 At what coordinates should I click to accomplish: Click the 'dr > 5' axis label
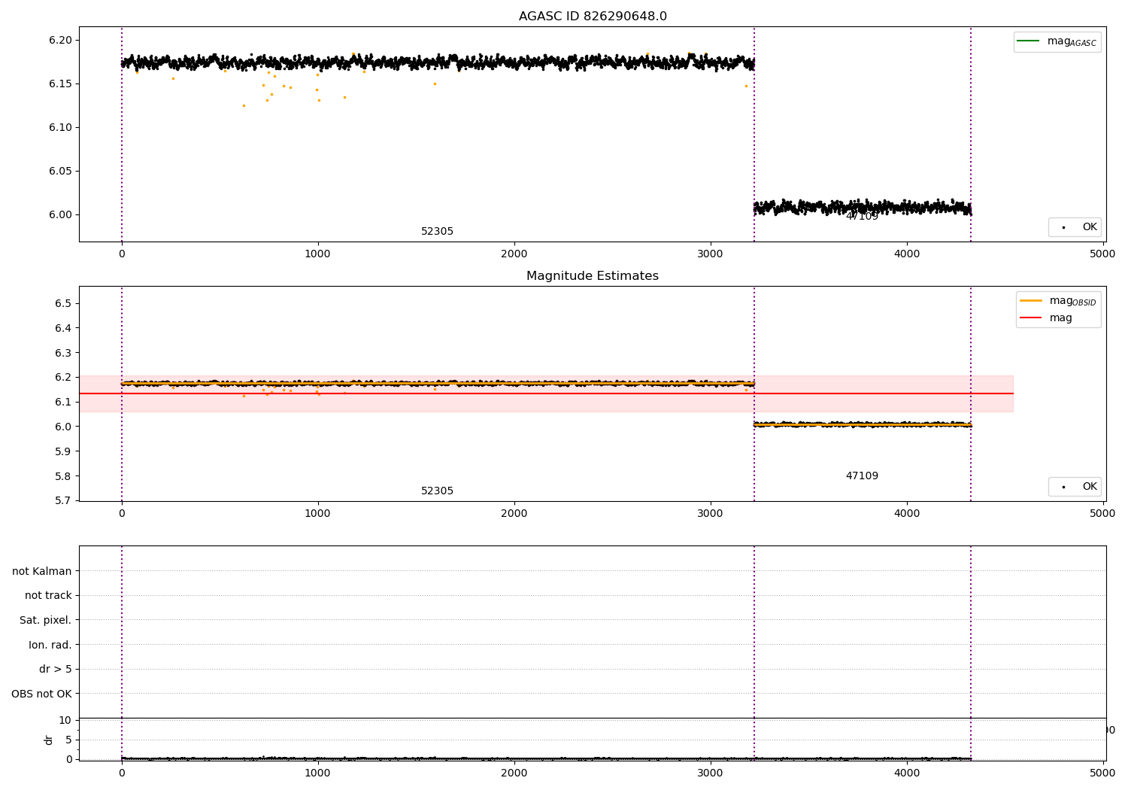pos(56,670)
